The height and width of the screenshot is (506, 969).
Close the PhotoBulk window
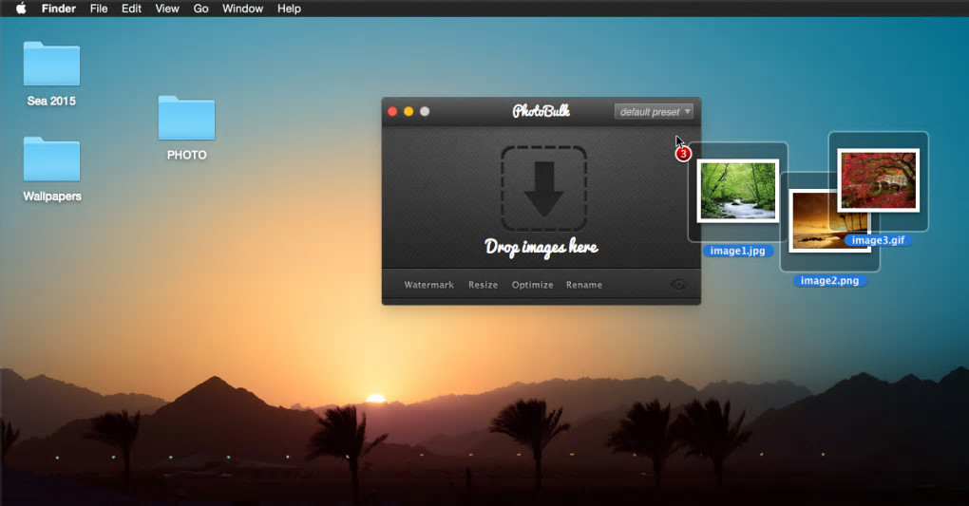point(392,112)
